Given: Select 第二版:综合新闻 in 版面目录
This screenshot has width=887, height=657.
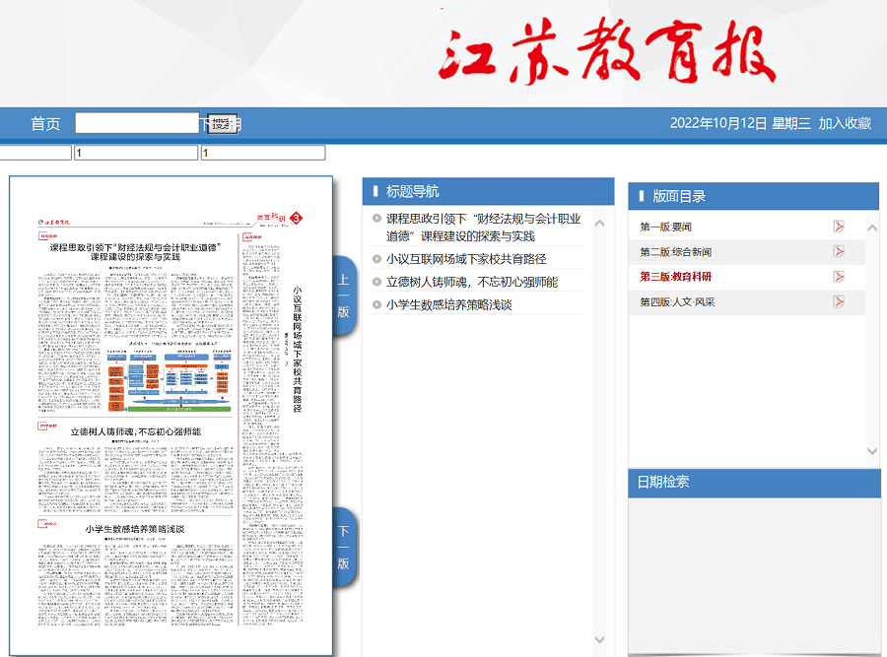Looking at the screenshot, I should [x=676, y=251].
